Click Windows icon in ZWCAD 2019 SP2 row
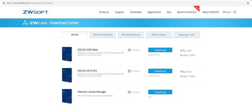Screen dimensions: 252x106 coord(129,71)
